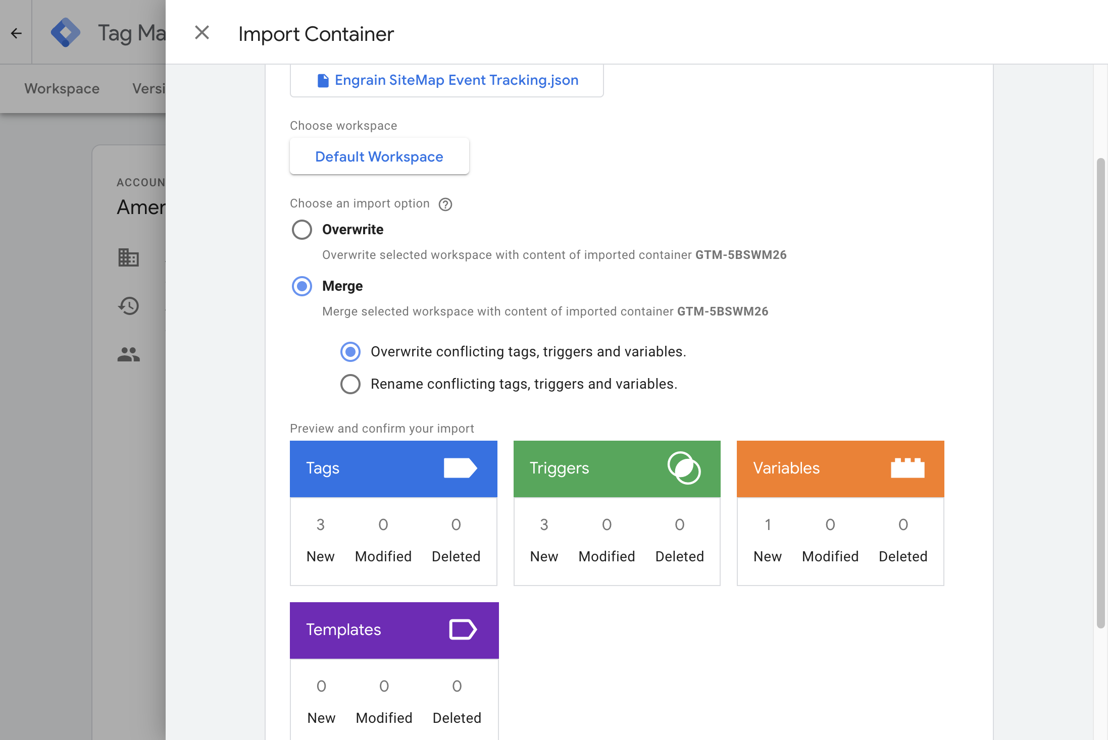Click the history clock icon in background sidebar

(x=128, y=306)
